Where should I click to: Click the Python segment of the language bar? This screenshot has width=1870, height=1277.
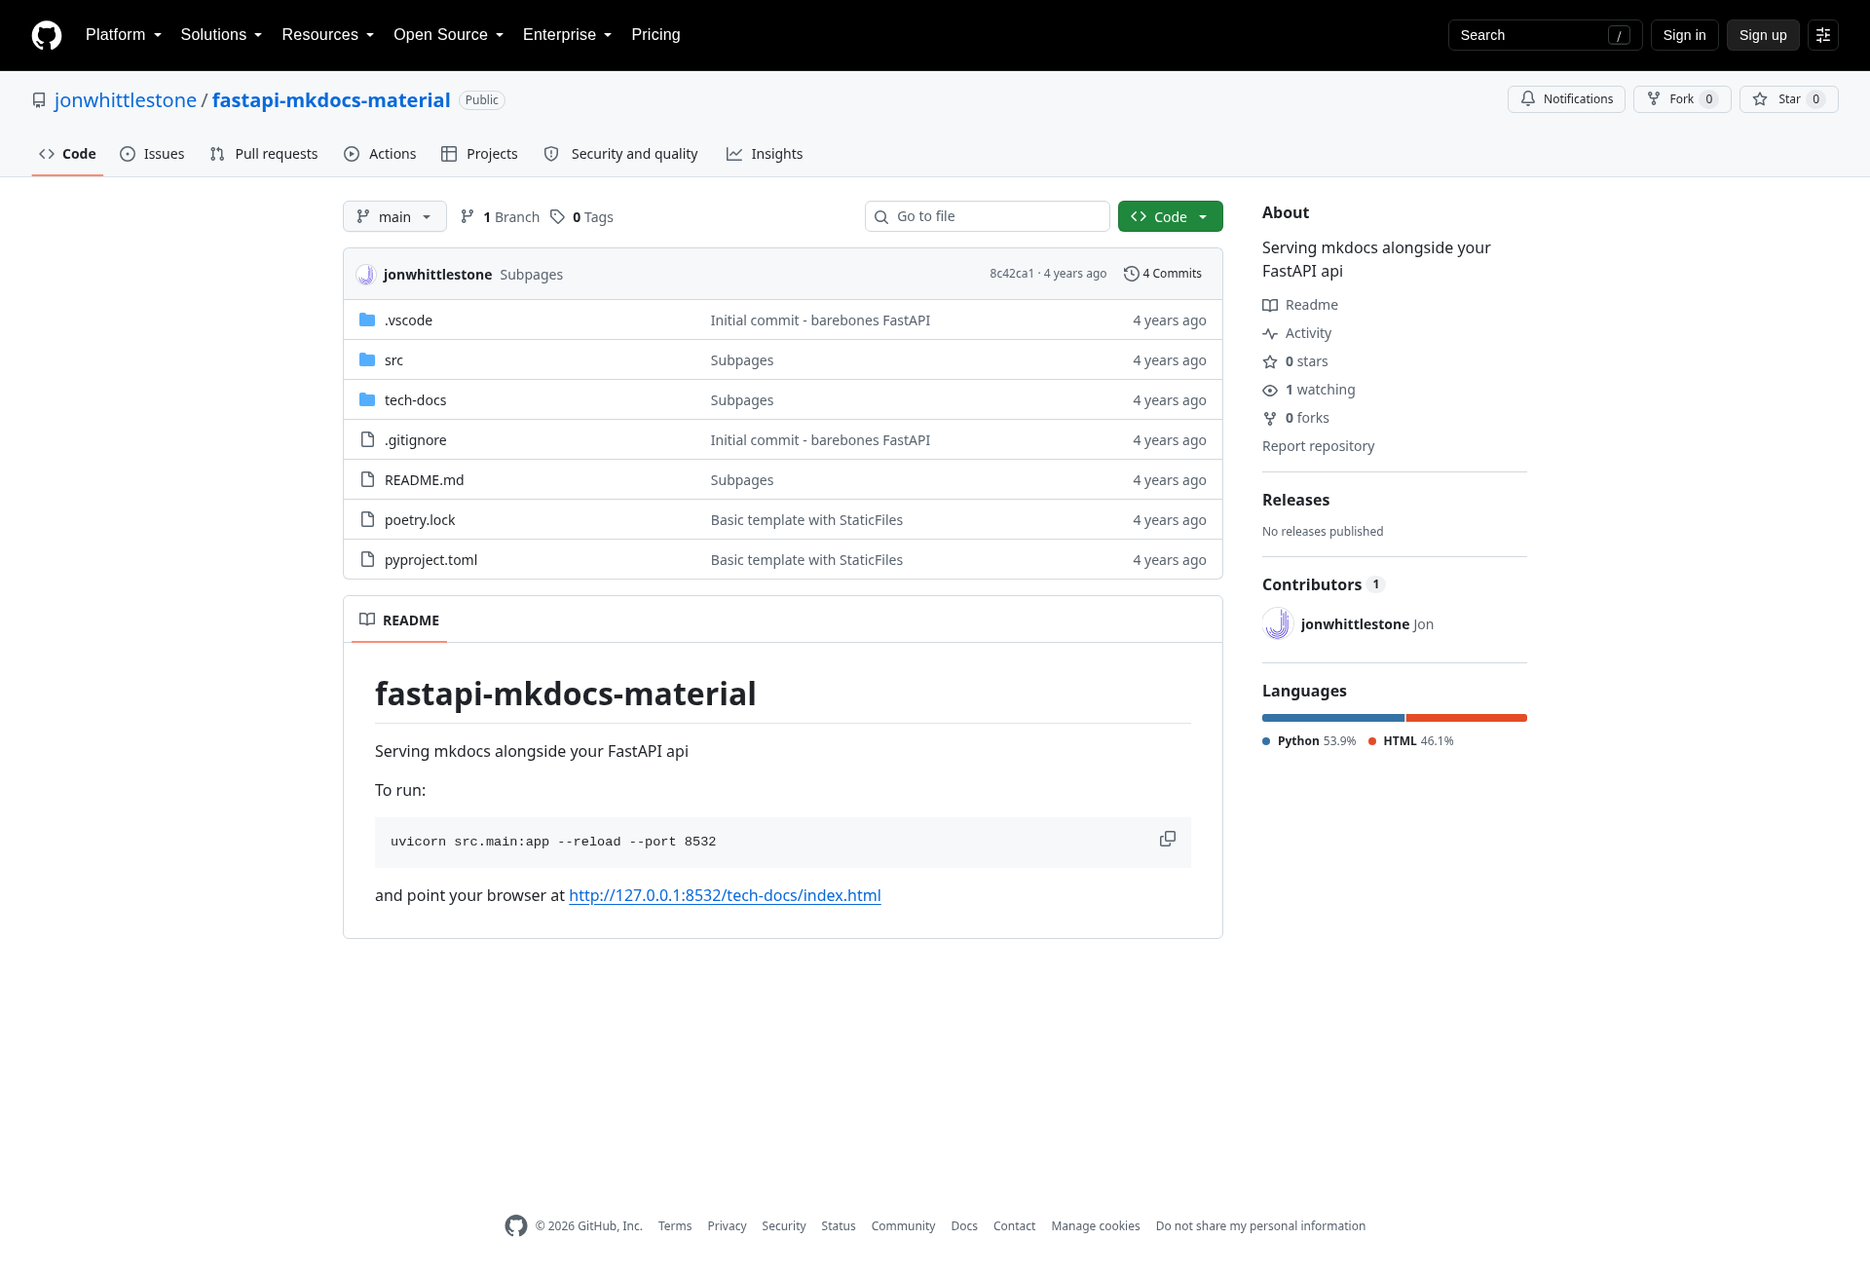click(x=1332, y=718)
